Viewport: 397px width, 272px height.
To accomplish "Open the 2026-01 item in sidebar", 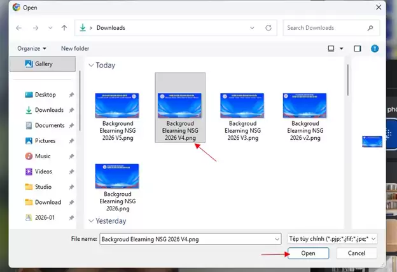I will click(45, 217).
